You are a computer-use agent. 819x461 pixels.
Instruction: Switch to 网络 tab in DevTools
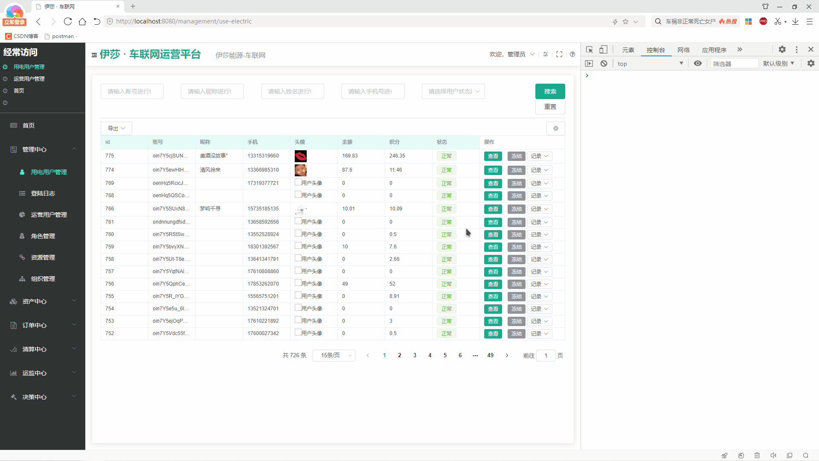coord(683,50)
